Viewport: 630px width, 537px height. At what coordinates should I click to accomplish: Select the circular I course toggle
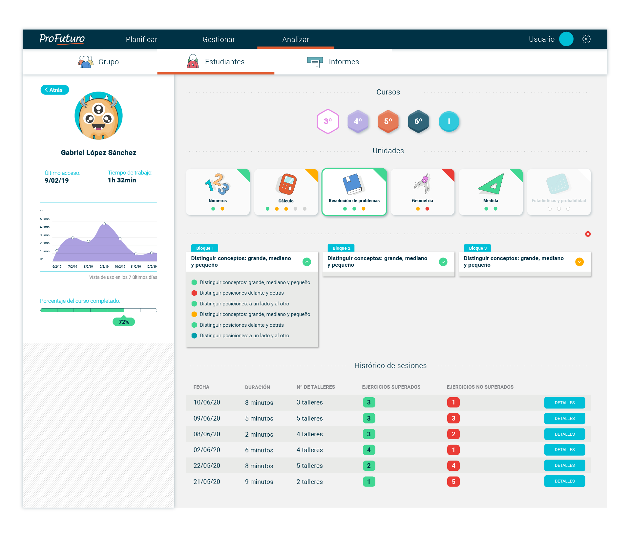tap(449, 121)
